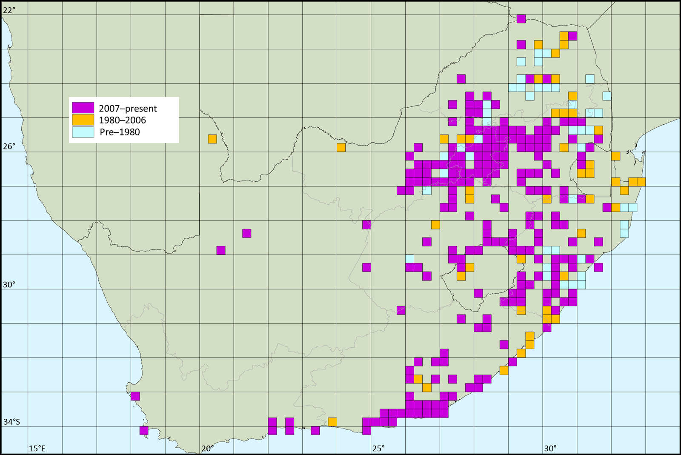Click the lone orange square on south coast

(x=332, y=422)
